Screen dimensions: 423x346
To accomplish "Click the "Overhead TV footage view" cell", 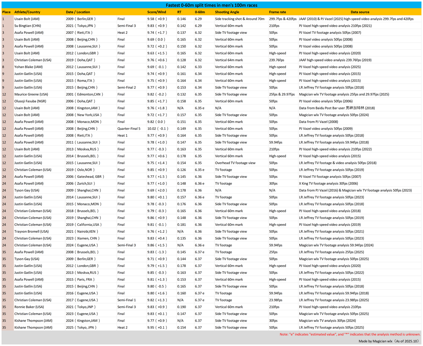I will (x=235, y=163).
